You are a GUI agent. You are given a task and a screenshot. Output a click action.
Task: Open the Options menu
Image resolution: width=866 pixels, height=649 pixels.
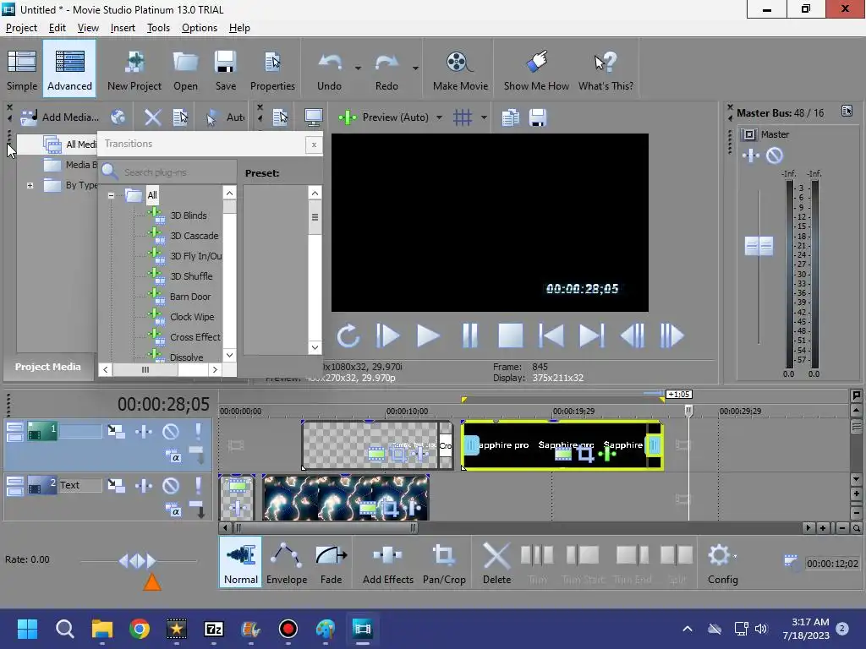point(200,28)
